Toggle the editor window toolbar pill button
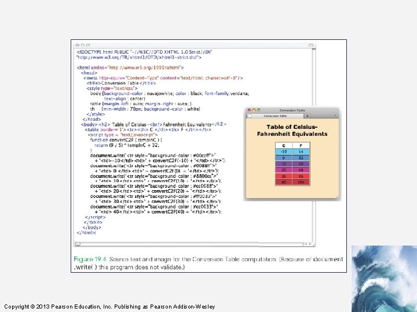This screenshot has width=417, height=312. (311, 46)
